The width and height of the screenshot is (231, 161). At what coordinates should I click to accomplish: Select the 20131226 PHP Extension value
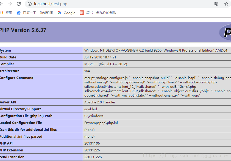92,150
